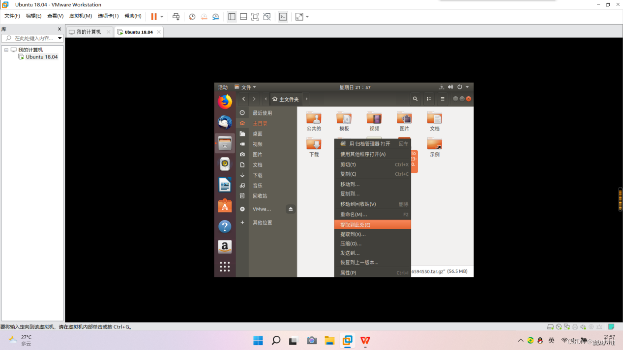Open VMware snapshot manager
623x350 pixels.
tap(216, 17)
